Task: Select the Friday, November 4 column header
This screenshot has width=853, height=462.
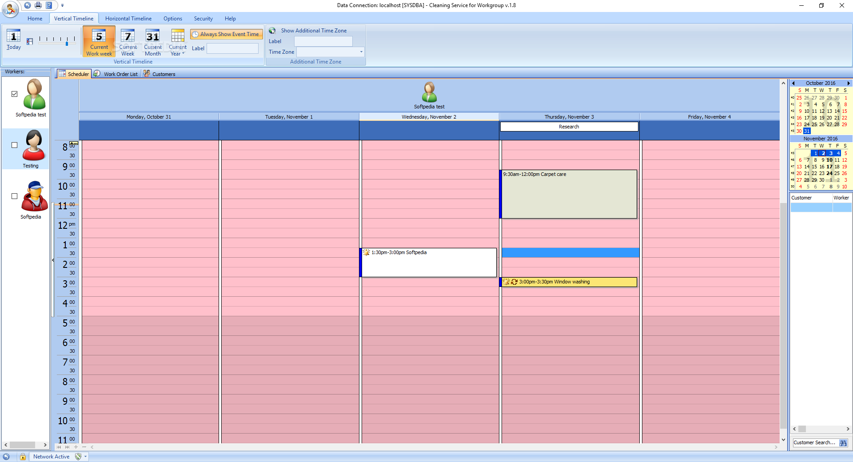Action: tap(710, 117)
